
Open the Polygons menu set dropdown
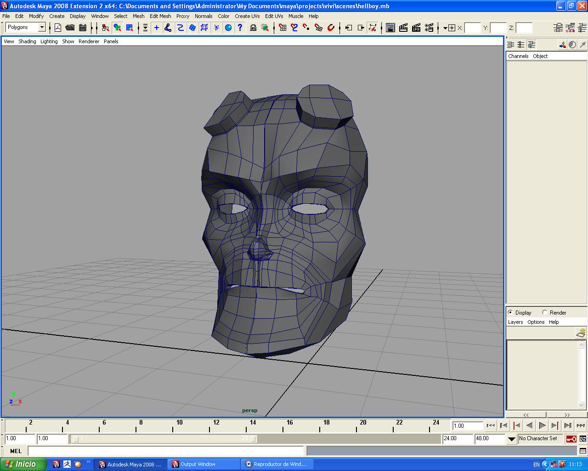[x=42, y=28]
